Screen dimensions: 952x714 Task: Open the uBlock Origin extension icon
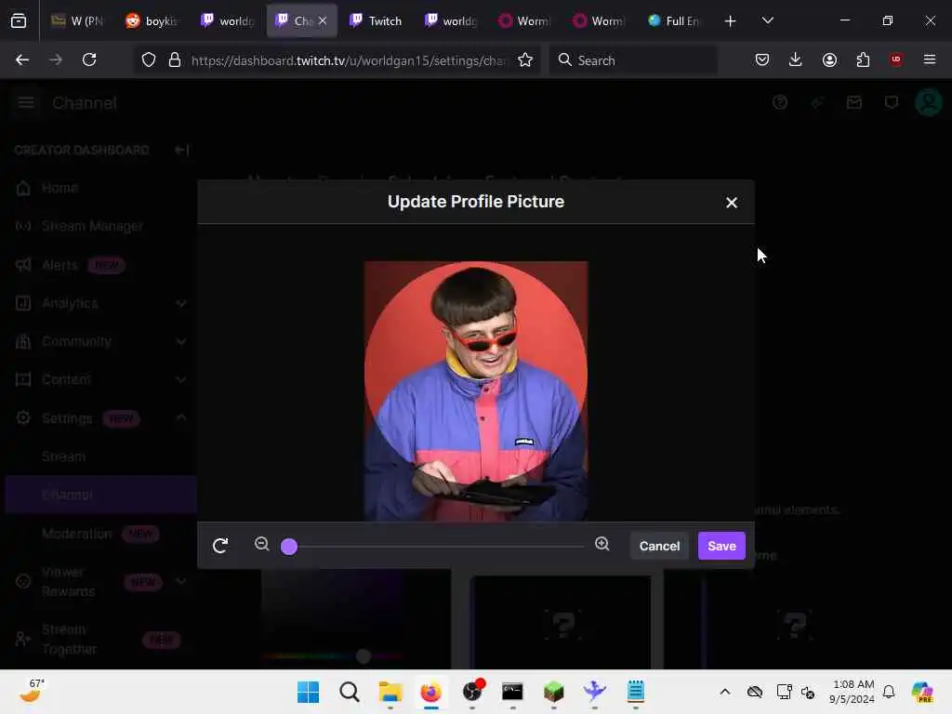point(896,59)
